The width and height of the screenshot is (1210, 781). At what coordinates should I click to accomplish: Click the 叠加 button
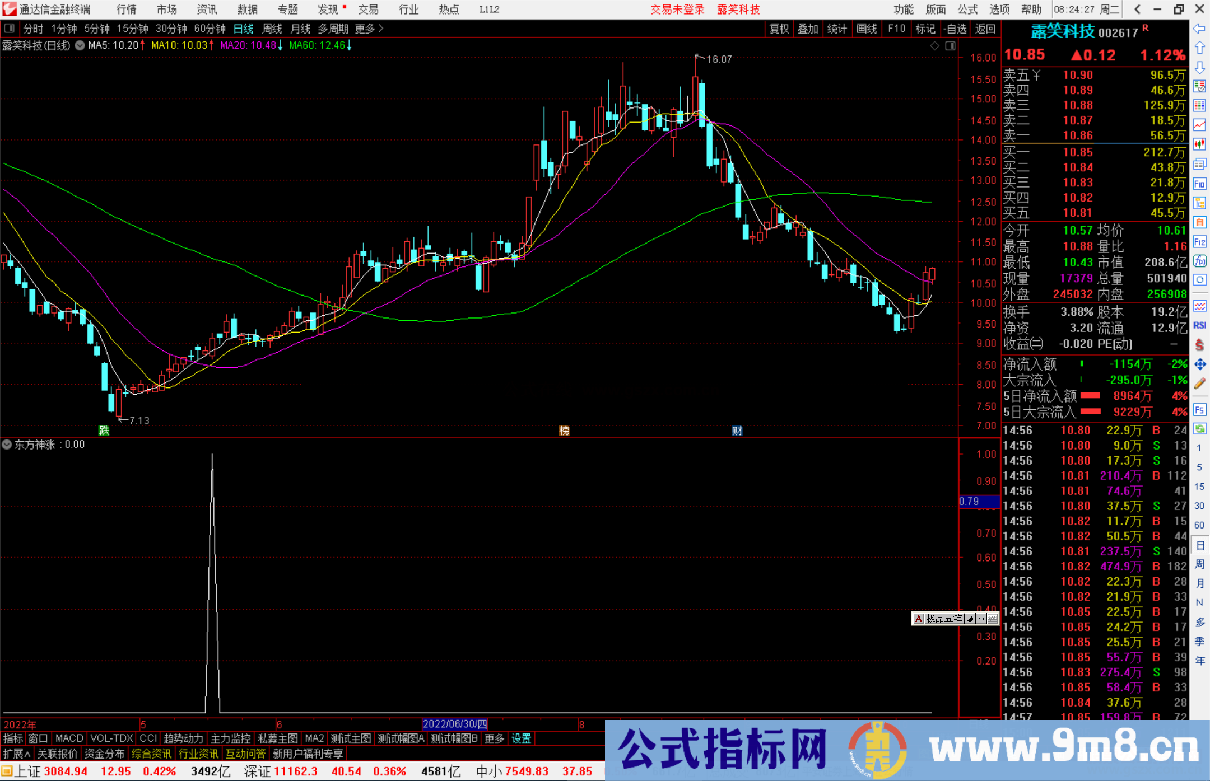coord(808,29)
